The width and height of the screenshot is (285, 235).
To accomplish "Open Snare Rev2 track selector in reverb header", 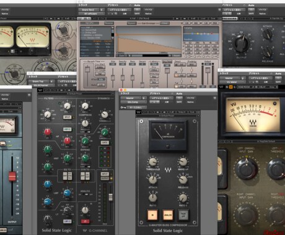I will [x=89, y=10].
